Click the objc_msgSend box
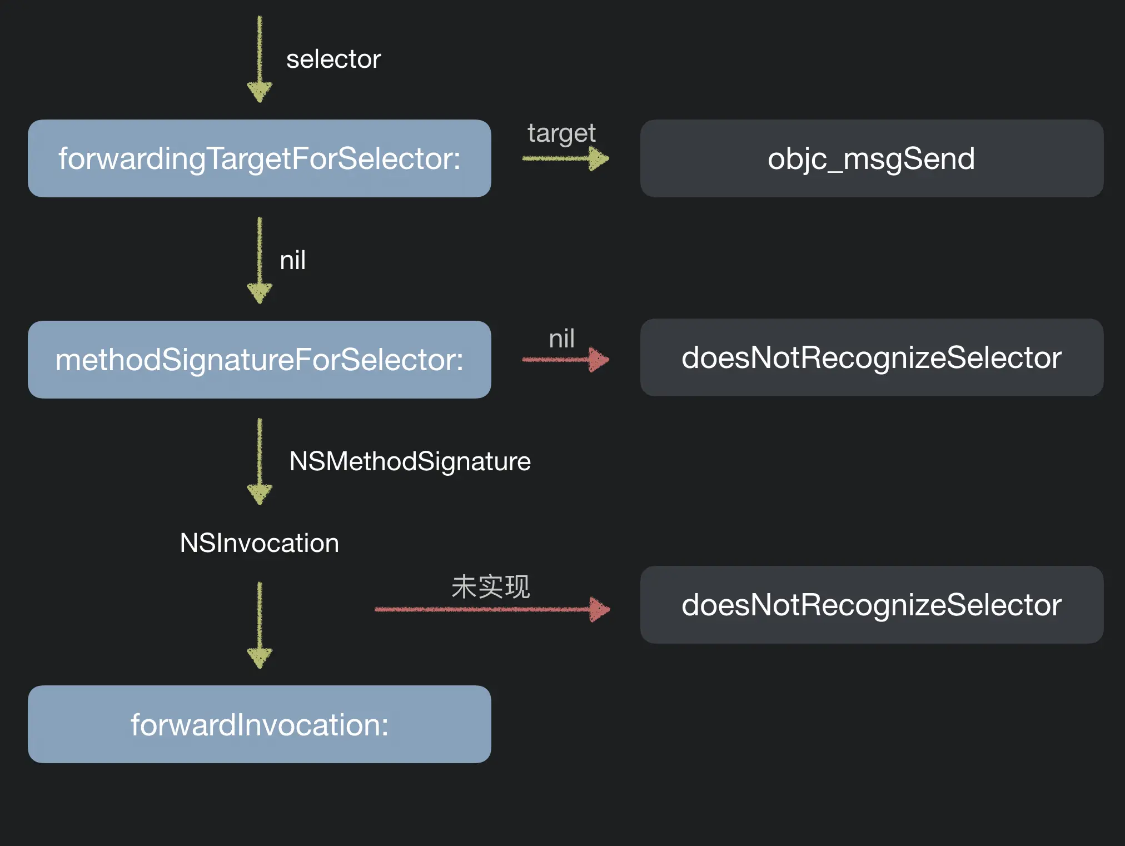Viewport: 1125px width, 846px height. [871, 158]
